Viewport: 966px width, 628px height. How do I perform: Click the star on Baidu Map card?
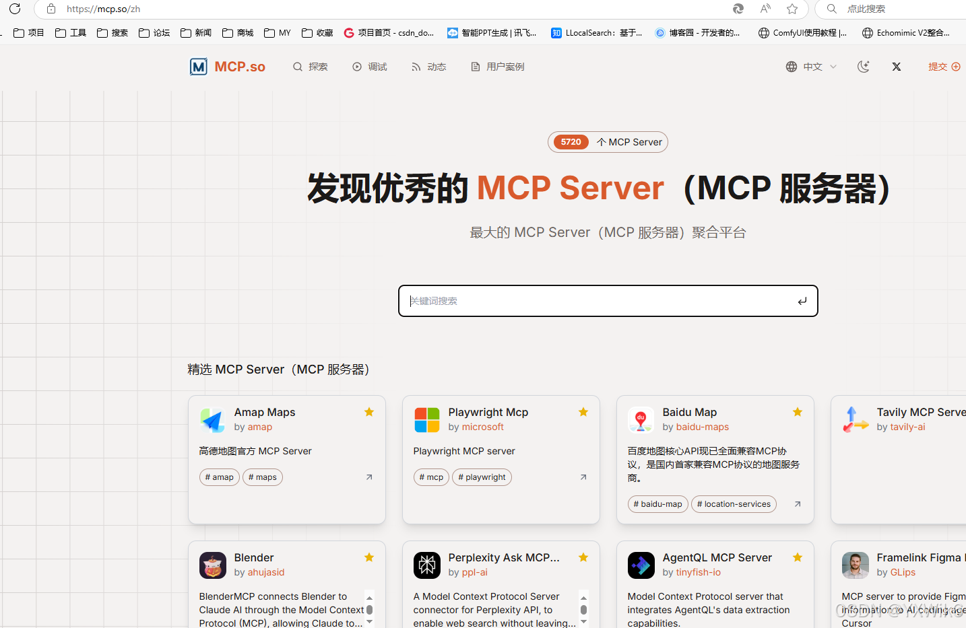pos(798,412)
